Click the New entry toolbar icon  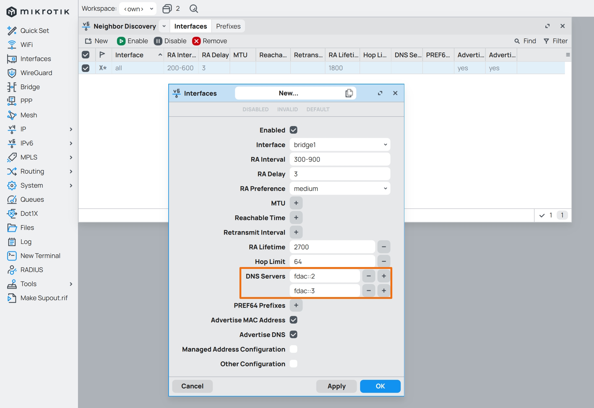(x=88, y=41)
